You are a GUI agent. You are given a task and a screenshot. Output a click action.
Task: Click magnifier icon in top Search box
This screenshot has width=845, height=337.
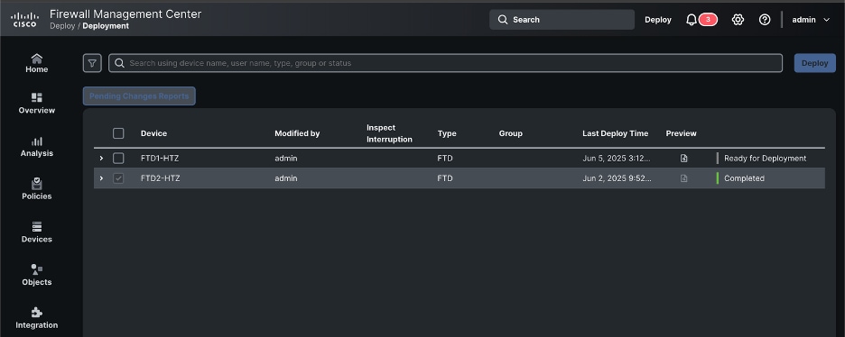pos(503,20)
